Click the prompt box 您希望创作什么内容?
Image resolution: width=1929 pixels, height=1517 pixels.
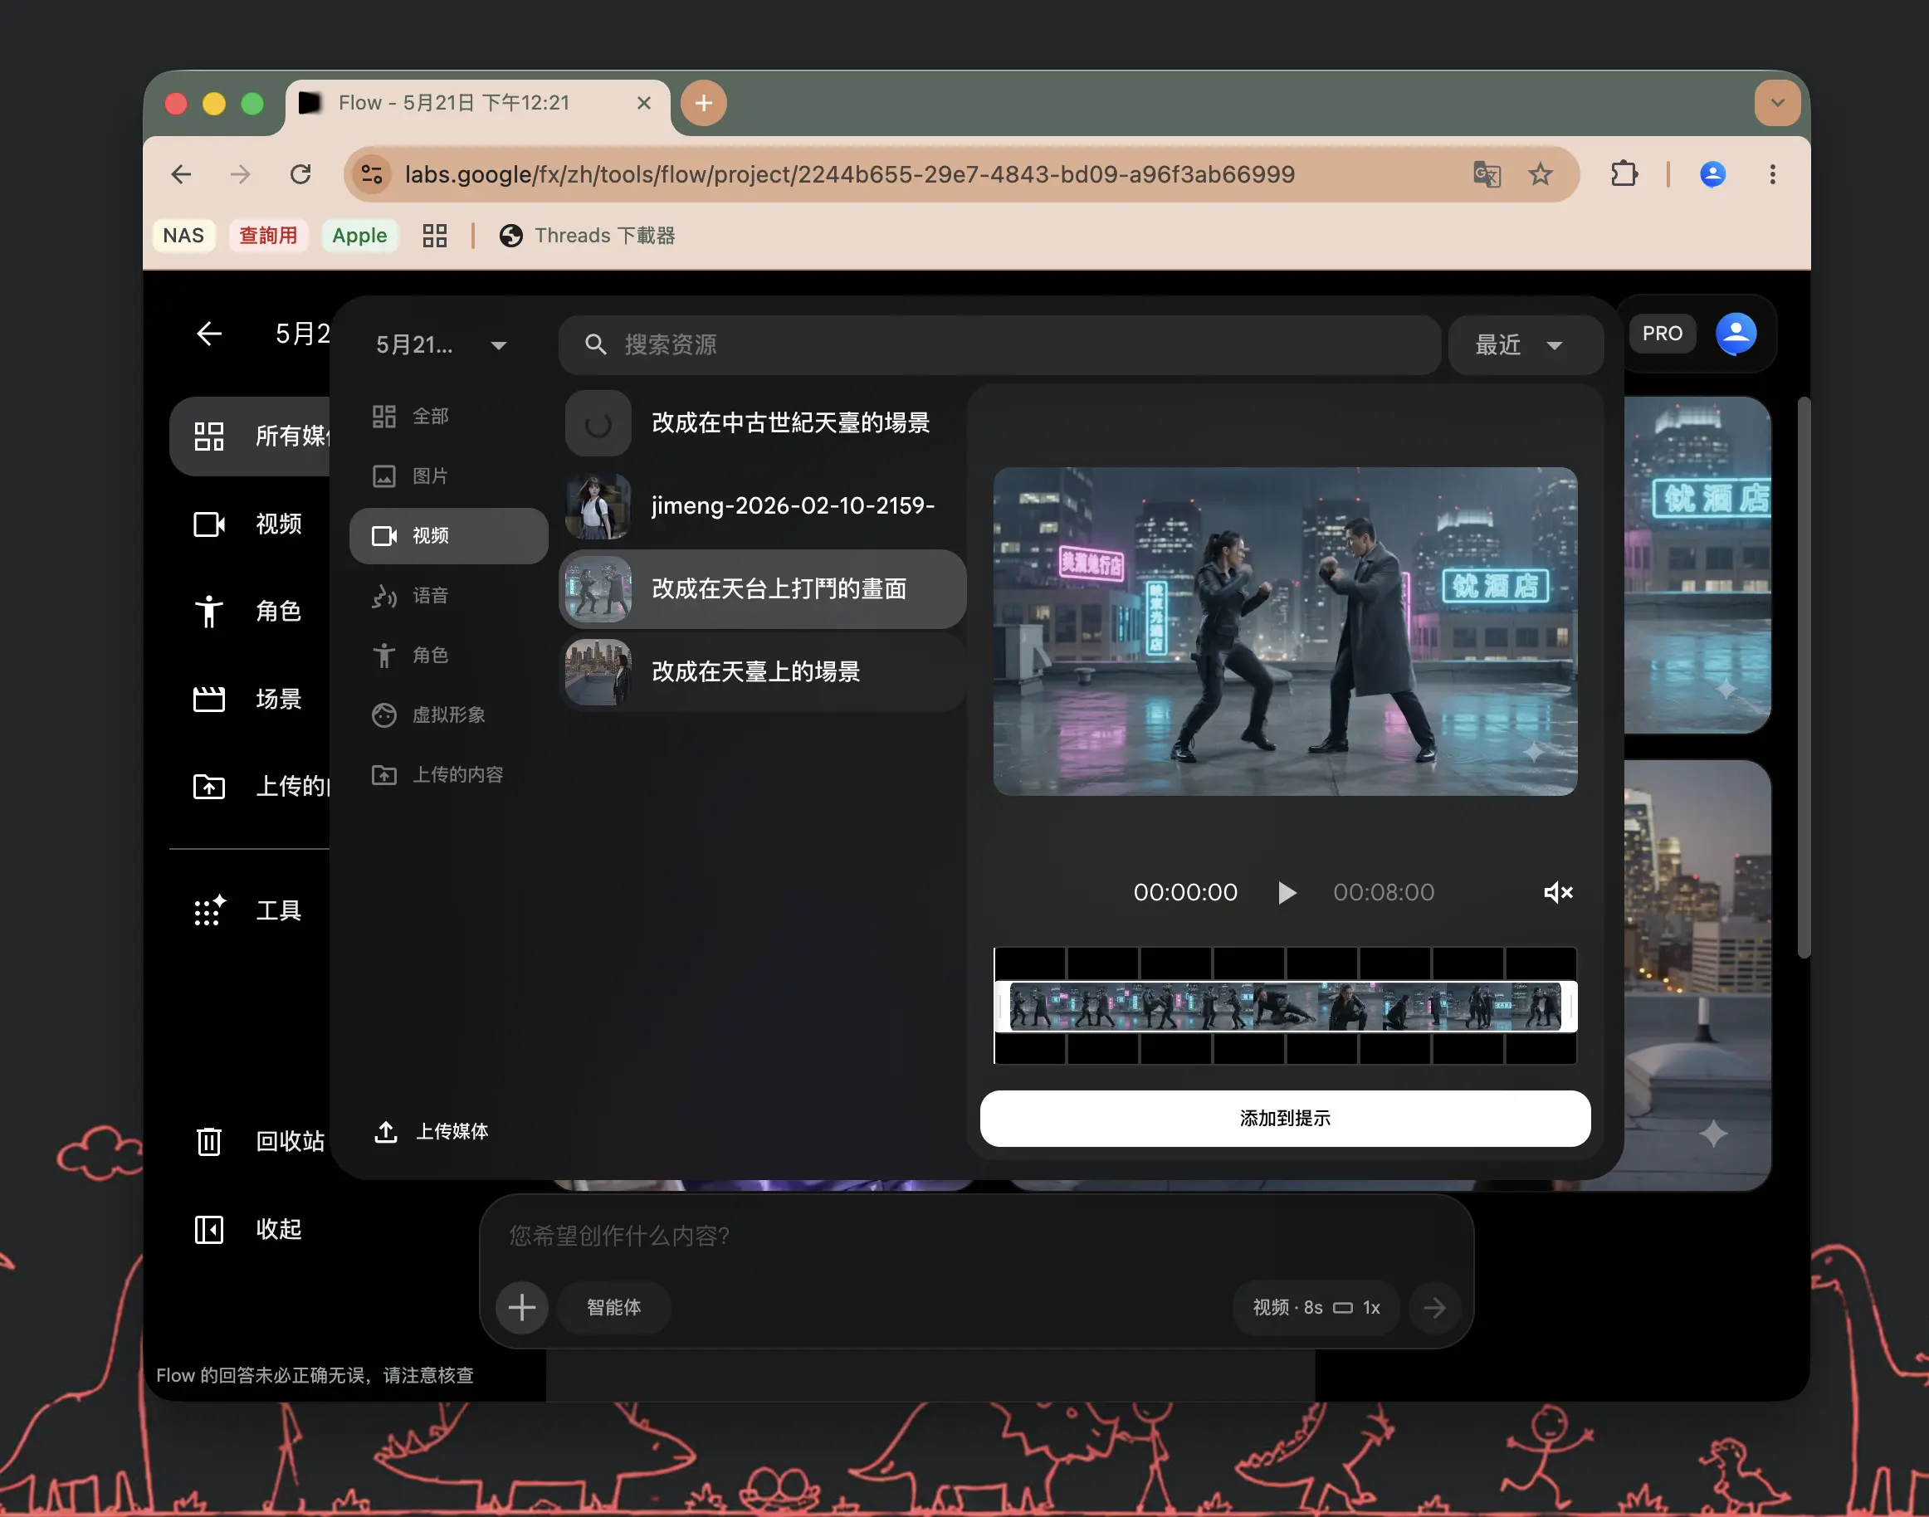[975, 1237]
